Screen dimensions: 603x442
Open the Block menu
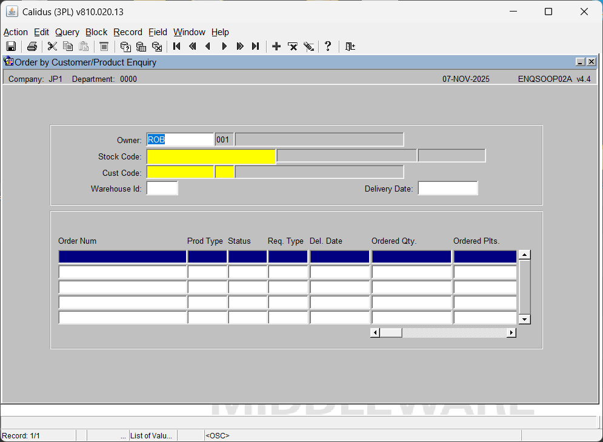pyautogui.click(x=96, y=32)
